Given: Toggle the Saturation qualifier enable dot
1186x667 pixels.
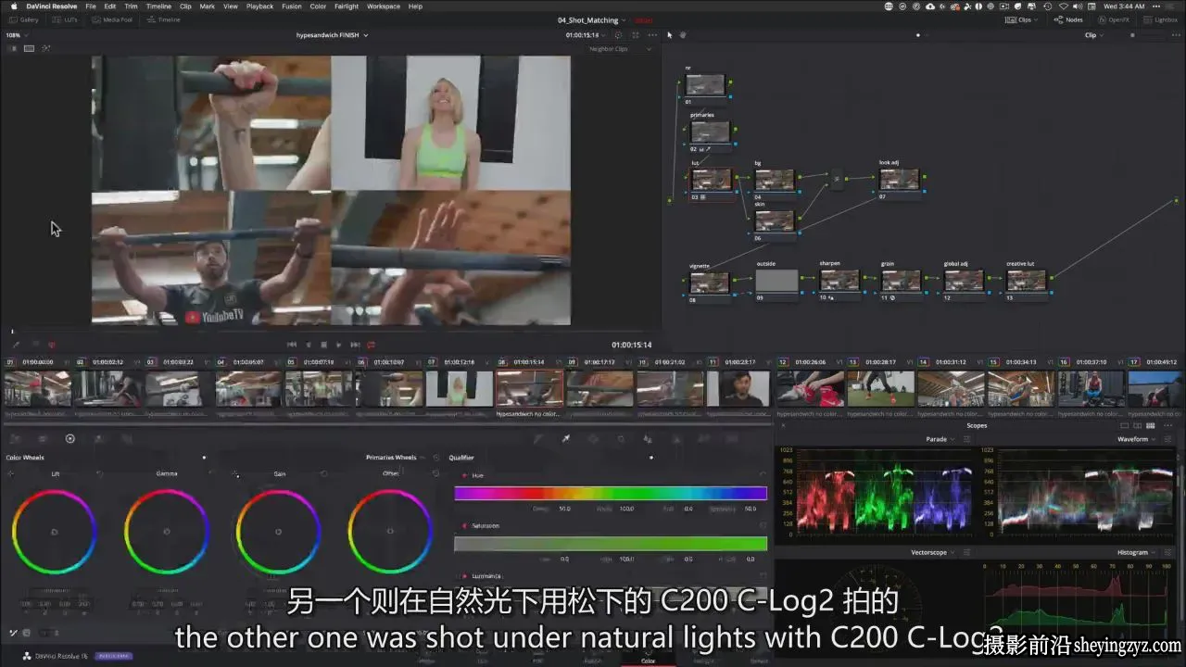Looking at the screenshot, I should point(465,525).
